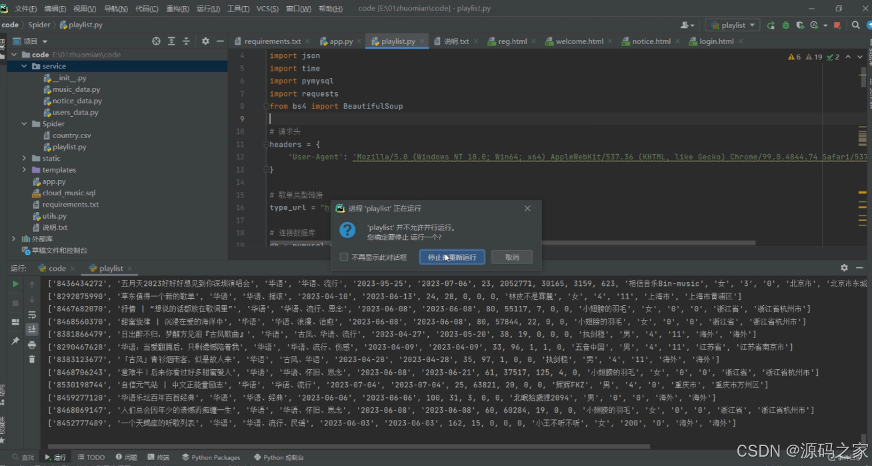Open the VCS(S) menu

click(x=267, y=9)
